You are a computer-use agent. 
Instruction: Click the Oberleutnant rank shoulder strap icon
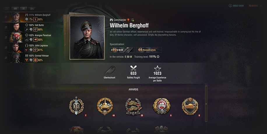110,70
